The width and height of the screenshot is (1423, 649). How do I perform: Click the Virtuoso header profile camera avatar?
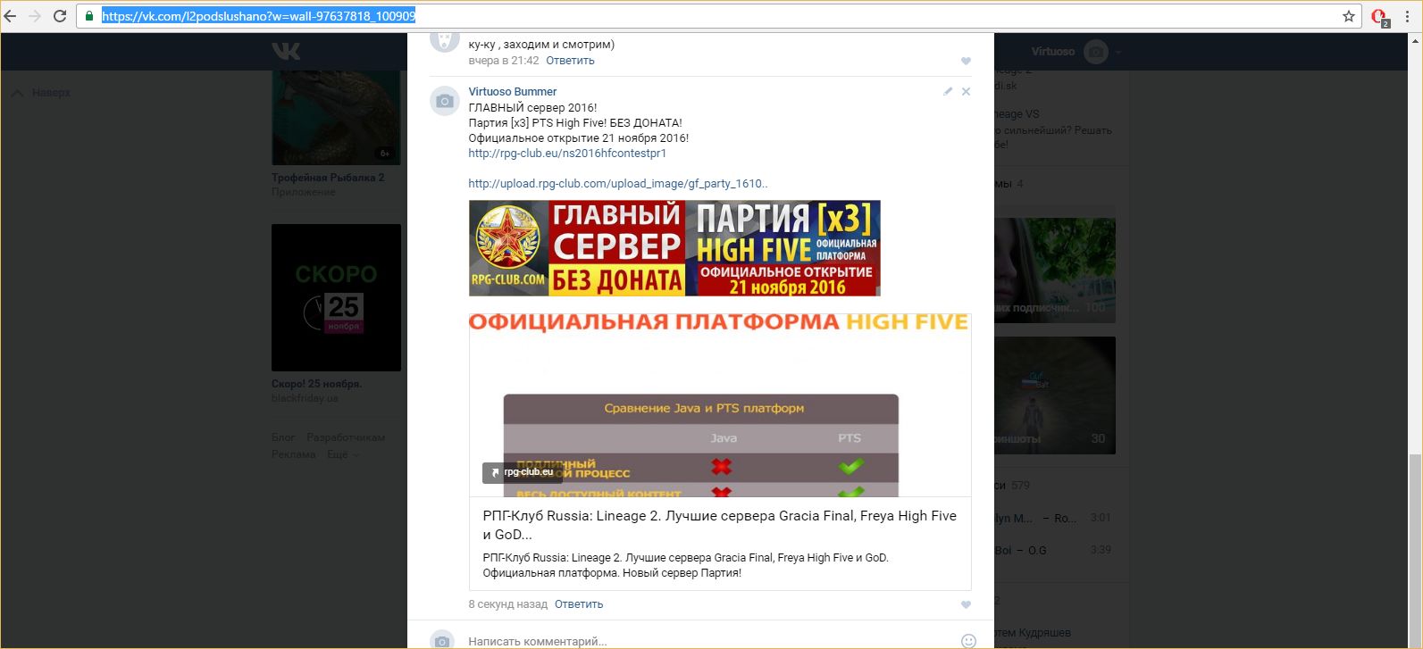tap(1096, 52)
